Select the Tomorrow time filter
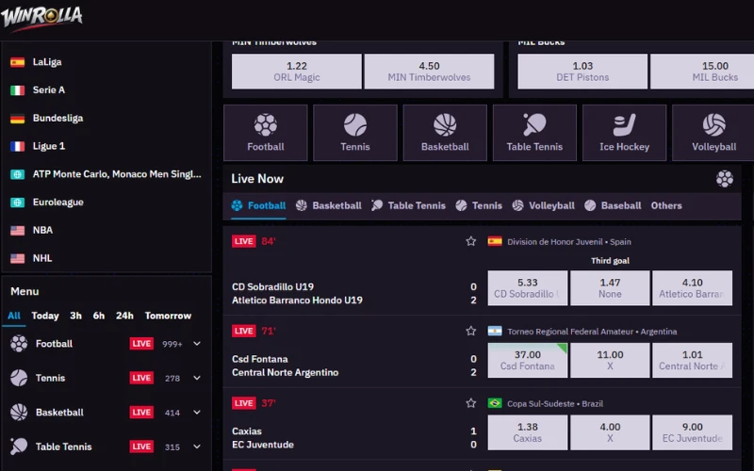The height and width of the screenshot is (471, 754). (169, 316)
